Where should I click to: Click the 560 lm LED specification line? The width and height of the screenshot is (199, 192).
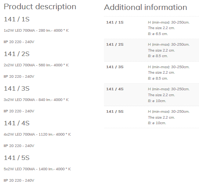click(x=36, y=65)
